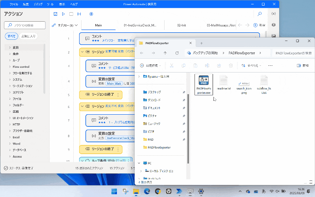Image resolution: width=315 pixels, height=197 pixels.
Task: Switch to the Main subflow tab
Action: tap(98, 25)
